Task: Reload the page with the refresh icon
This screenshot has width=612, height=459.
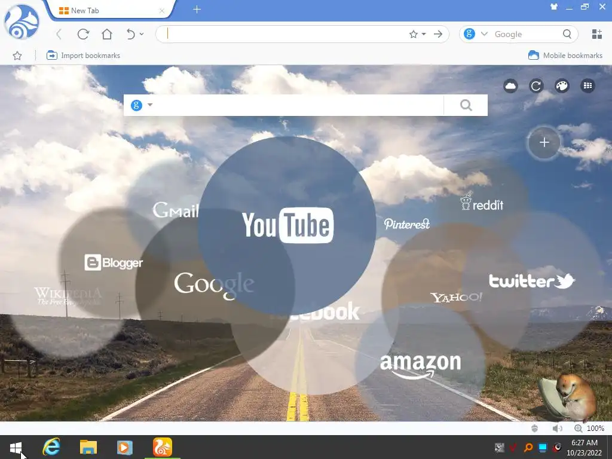Action: pos(83,34)
